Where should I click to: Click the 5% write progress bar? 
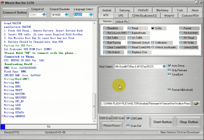pos(49,127)
